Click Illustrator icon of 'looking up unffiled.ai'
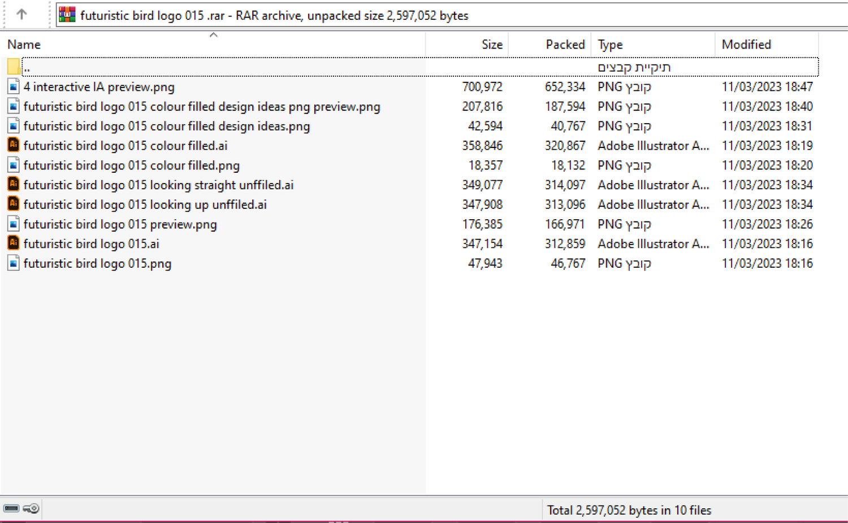Screen dimensions: 848x523 14,204
